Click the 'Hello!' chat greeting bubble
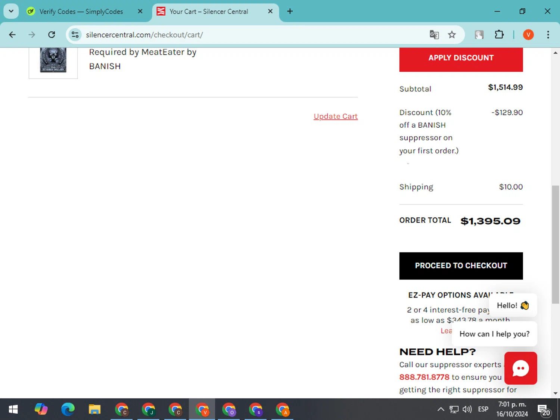The width and height of the screenshot is (560, 420). (x=513, y=305)
